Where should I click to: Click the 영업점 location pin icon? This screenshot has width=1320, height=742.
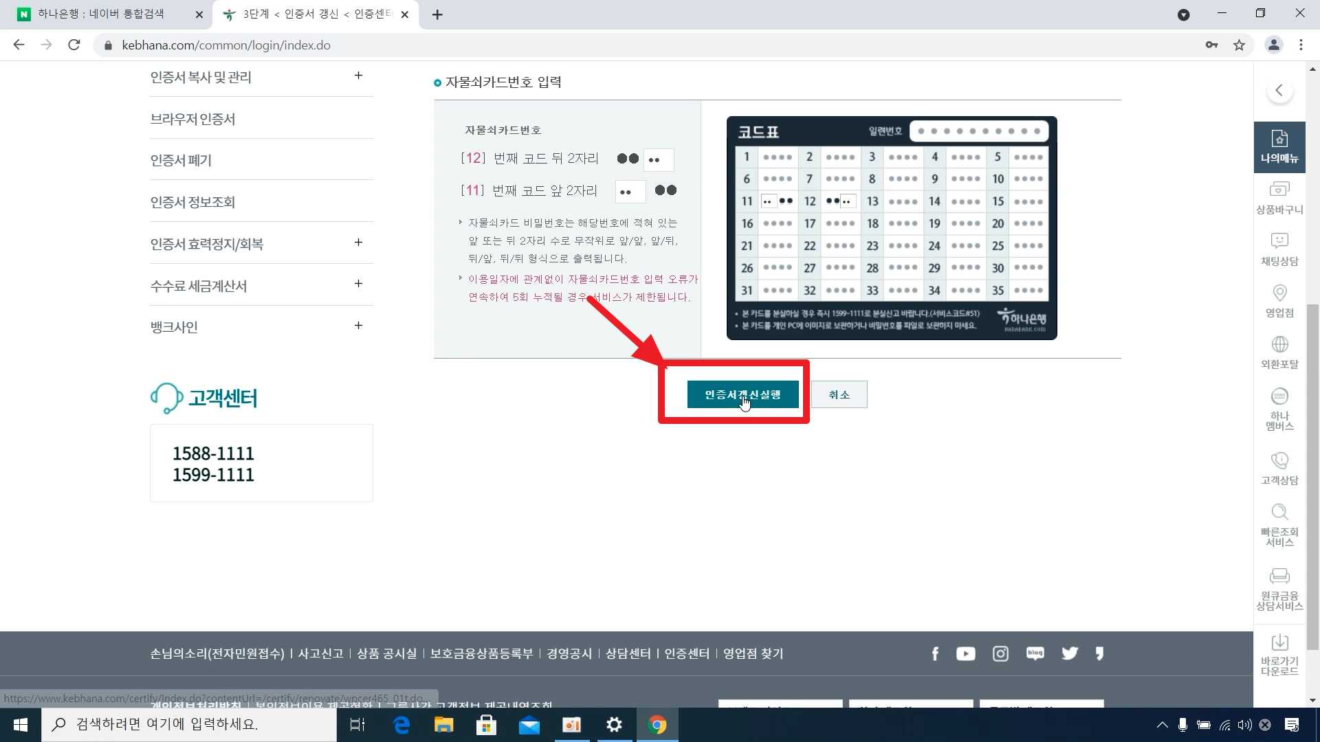(x=1279, y=294)
